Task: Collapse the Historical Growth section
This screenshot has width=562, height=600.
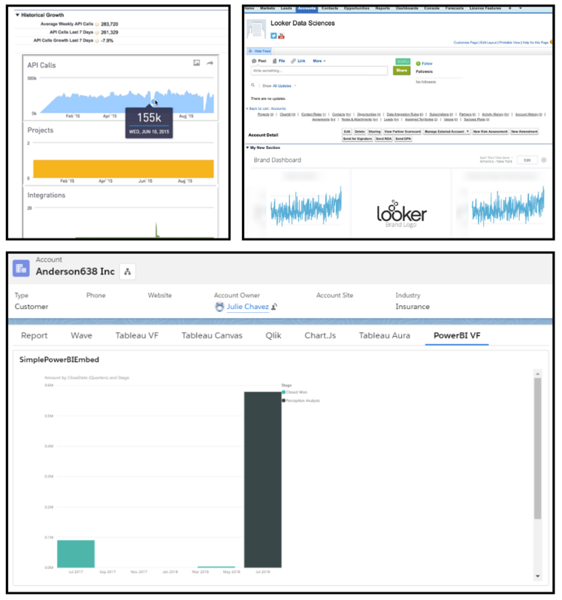Action: pyautogui.click(x=17, y=15)
